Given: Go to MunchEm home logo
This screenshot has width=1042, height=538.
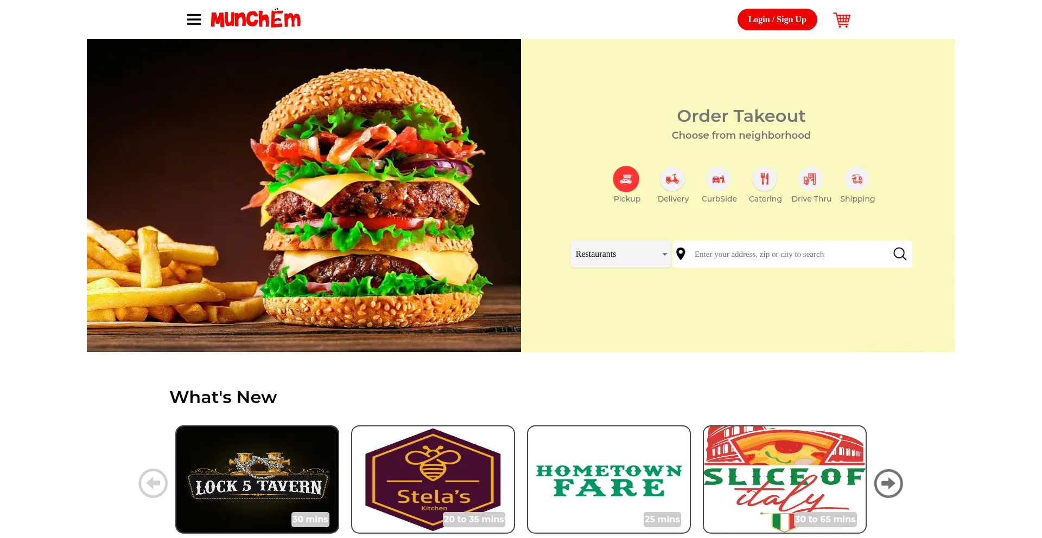Looking at the screenshot, I should 256,19.
